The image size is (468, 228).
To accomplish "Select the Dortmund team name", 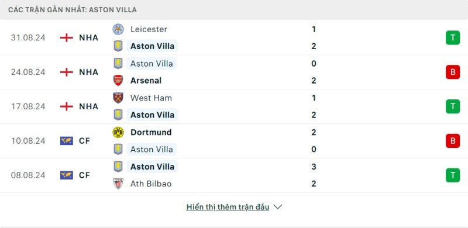I will click(151, 132).
